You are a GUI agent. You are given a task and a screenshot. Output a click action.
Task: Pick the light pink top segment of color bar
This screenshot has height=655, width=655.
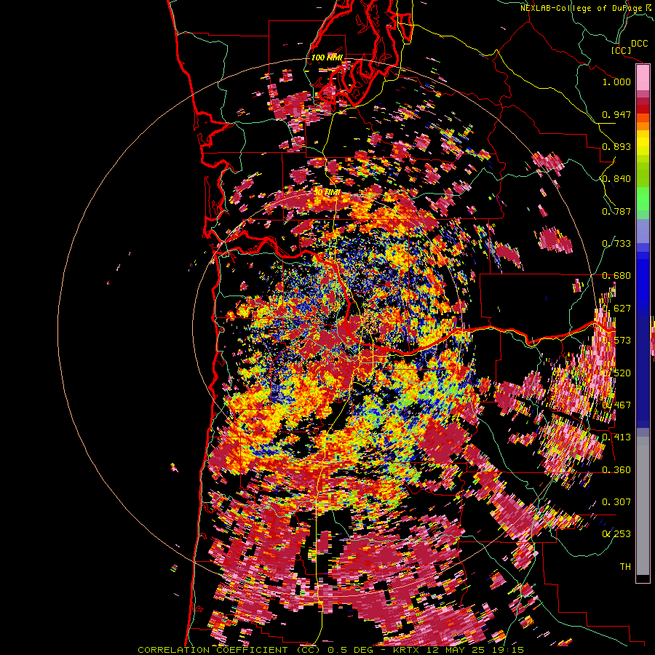coord(643,78)
